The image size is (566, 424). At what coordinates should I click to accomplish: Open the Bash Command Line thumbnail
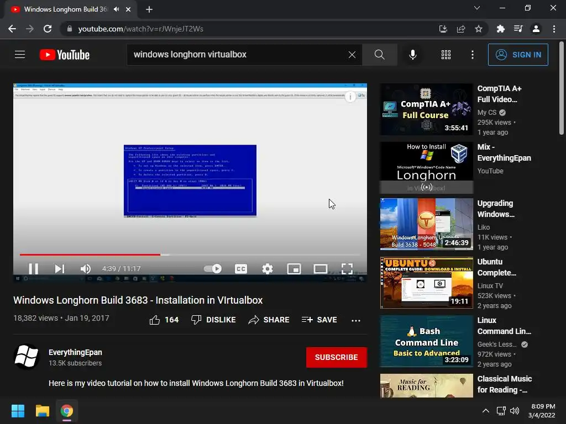coord(426,341)
